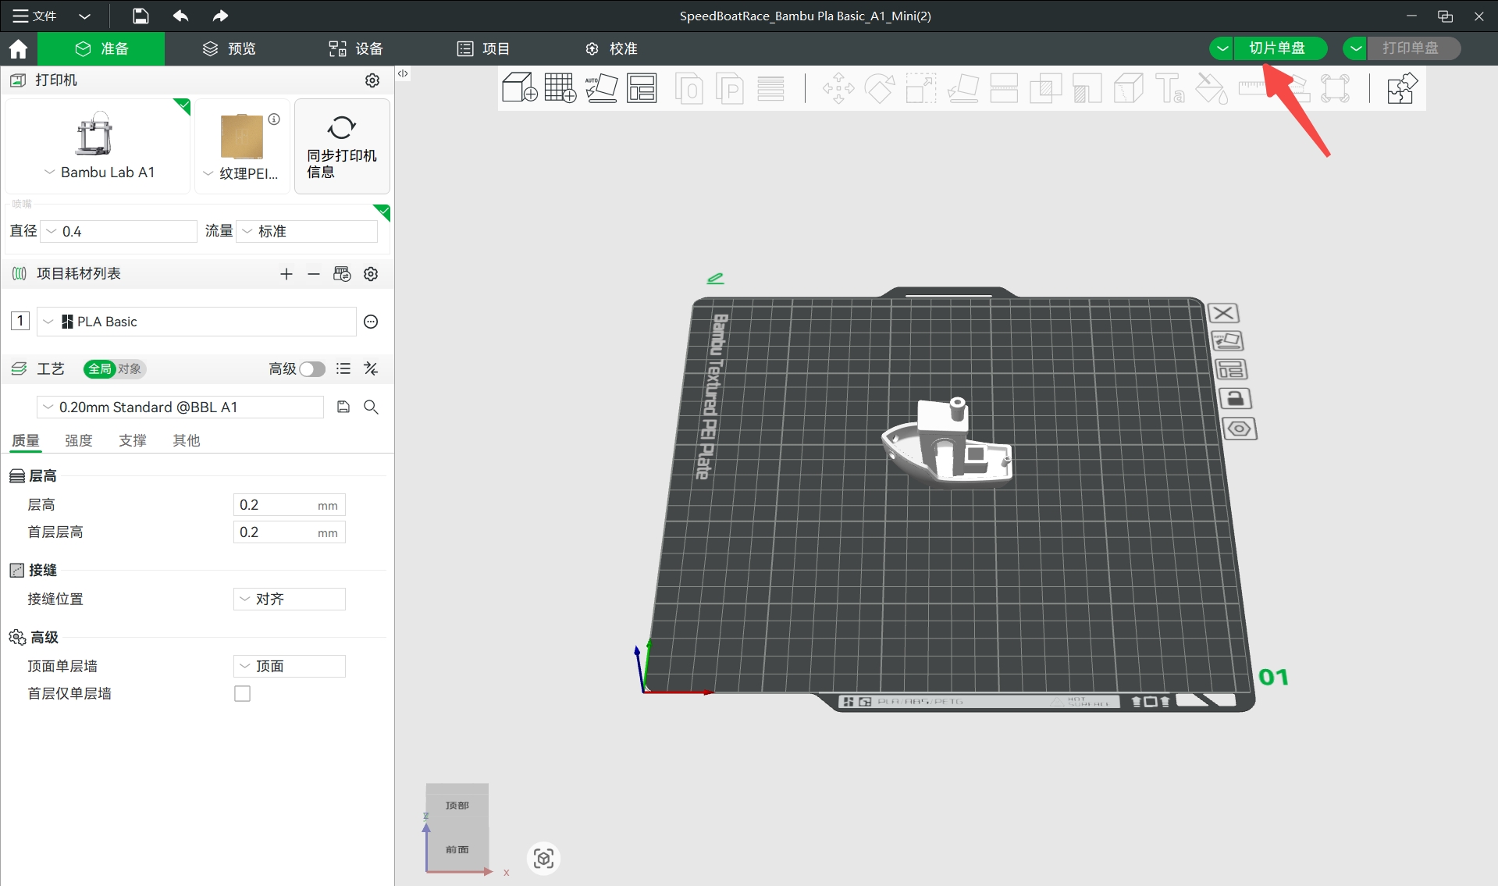Select the Lay on face tool
1498x886 pixels.
coord(962,88)
